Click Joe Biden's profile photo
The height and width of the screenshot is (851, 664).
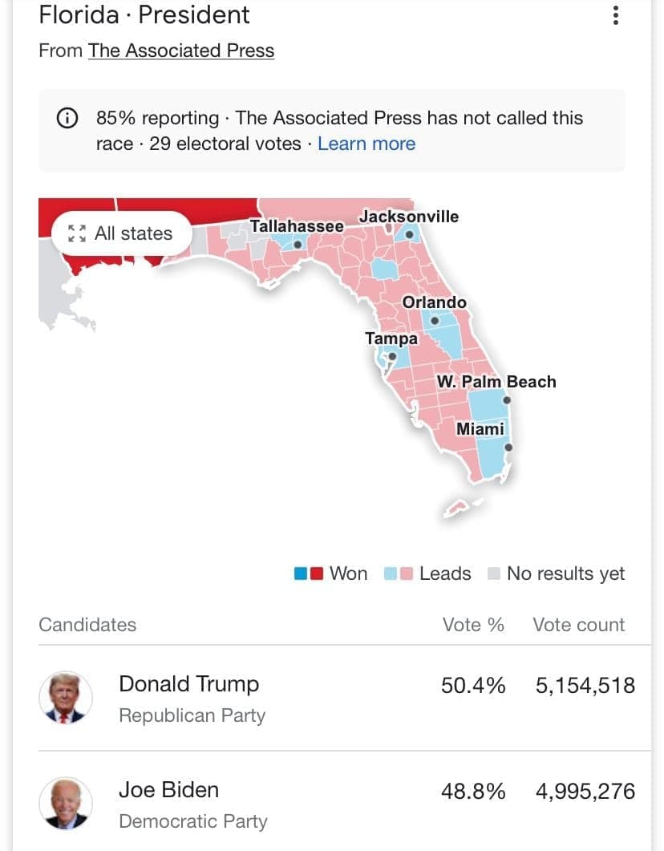coord(66,804)
